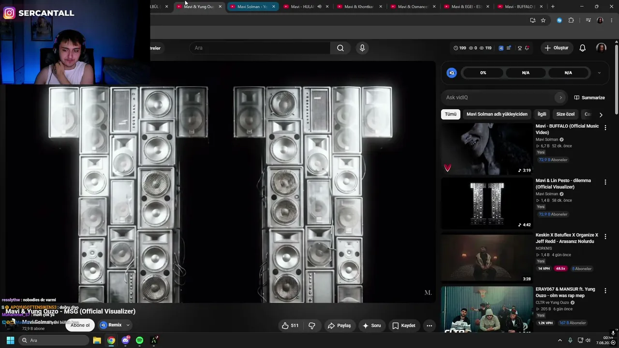Switch to the Mavi & Osmancık browser tab
This screenshot has width=619, height=348.
tap(413, 7)
